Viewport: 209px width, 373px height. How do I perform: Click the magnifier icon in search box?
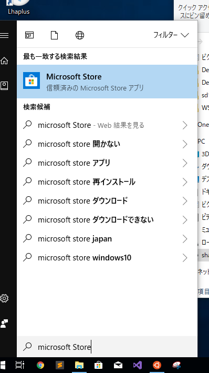click(27, 347)
